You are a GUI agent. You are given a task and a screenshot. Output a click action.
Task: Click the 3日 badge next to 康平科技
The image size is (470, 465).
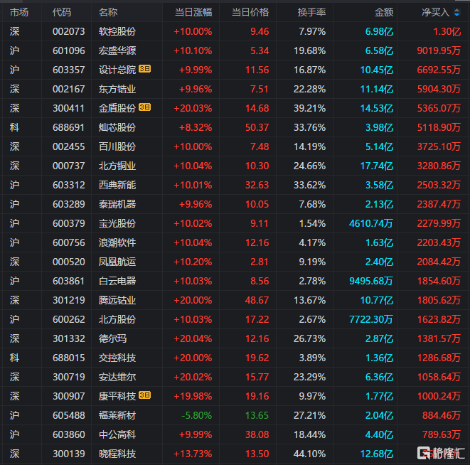[144, 395]
